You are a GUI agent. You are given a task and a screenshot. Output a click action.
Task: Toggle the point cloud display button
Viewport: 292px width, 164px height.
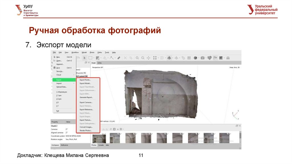click(x=155, y=58)
